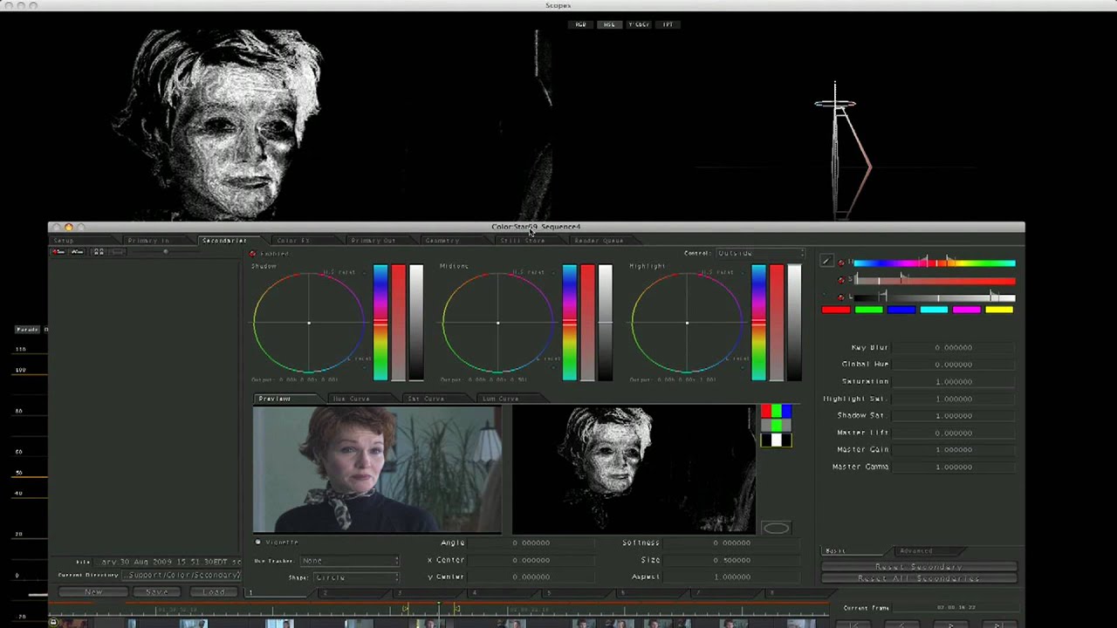
Task: Click the Load button
Action: 214,592
